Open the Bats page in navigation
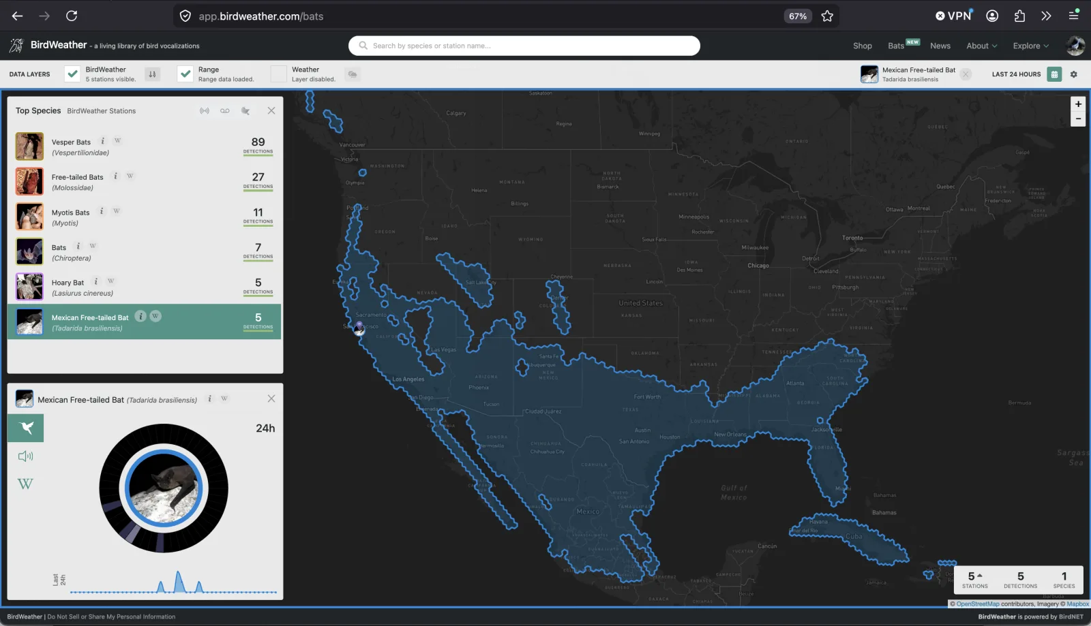Screen dimensions: 1091x626 point(896,46)
